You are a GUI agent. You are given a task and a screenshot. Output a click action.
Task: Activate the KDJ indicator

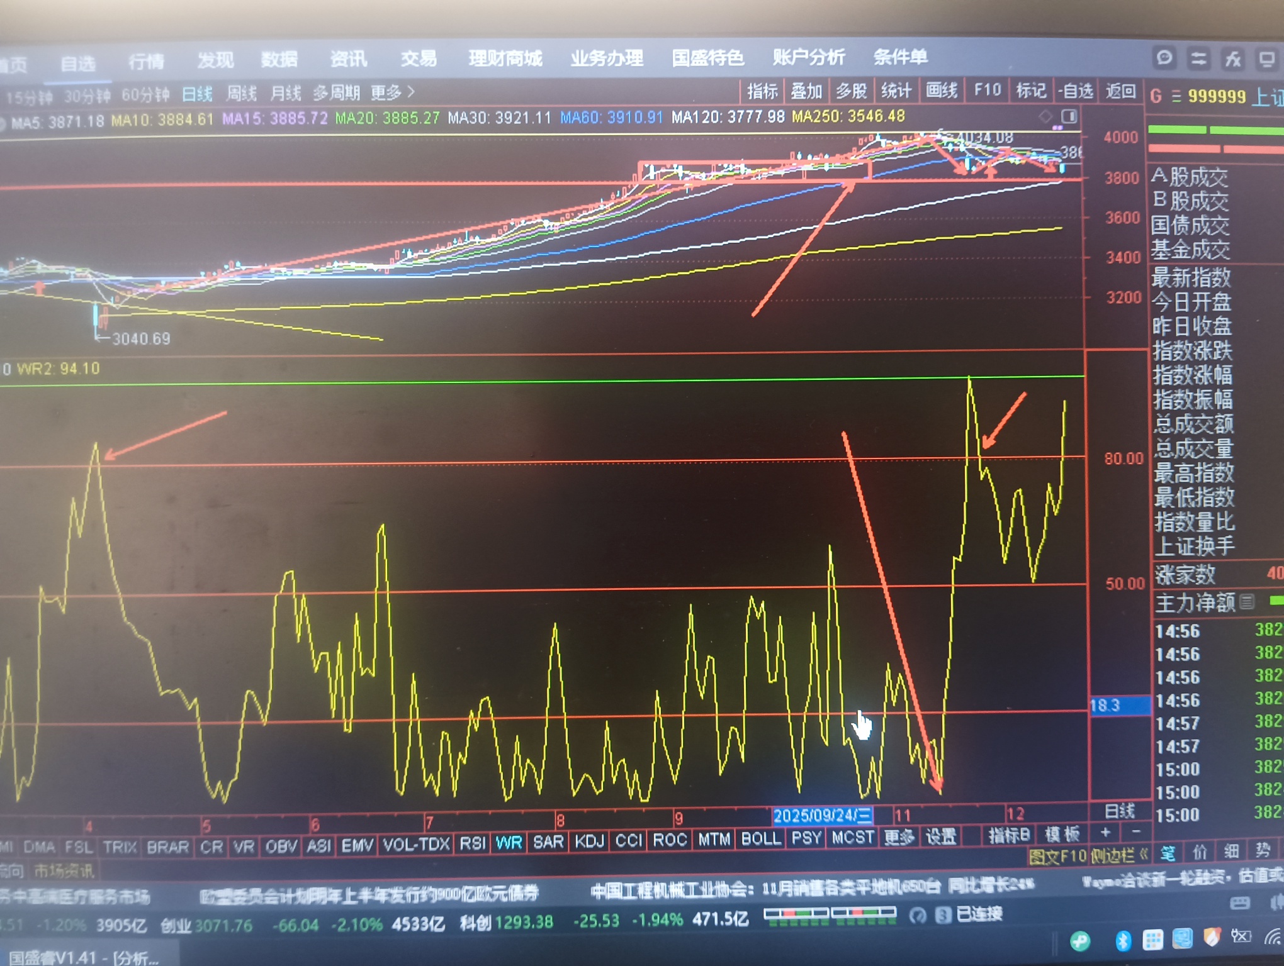coord(589,841)
